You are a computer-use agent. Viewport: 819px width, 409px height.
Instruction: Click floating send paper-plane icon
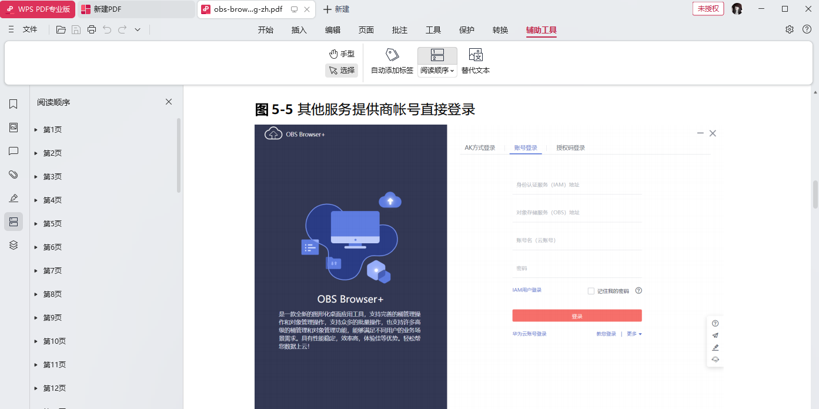(715, 336)
